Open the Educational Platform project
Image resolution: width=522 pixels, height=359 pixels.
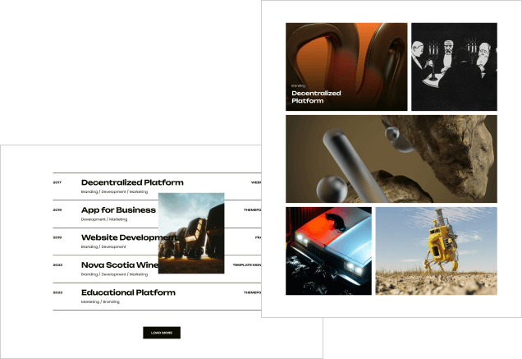pyautogui.click(x=128, y=292)
